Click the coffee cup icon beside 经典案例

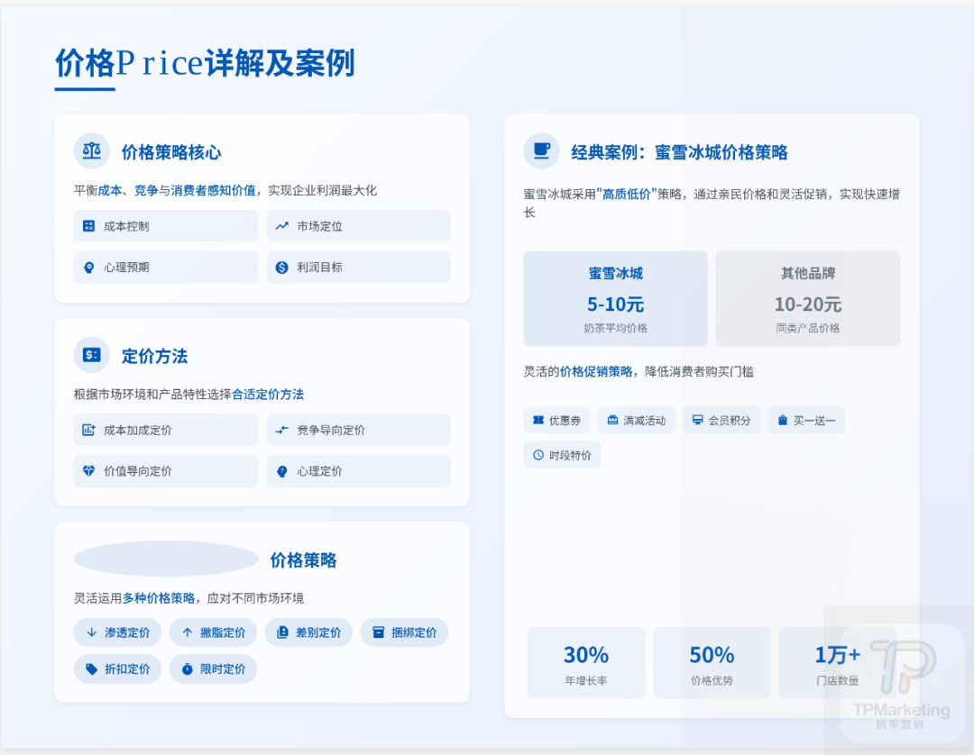[542, 150]
